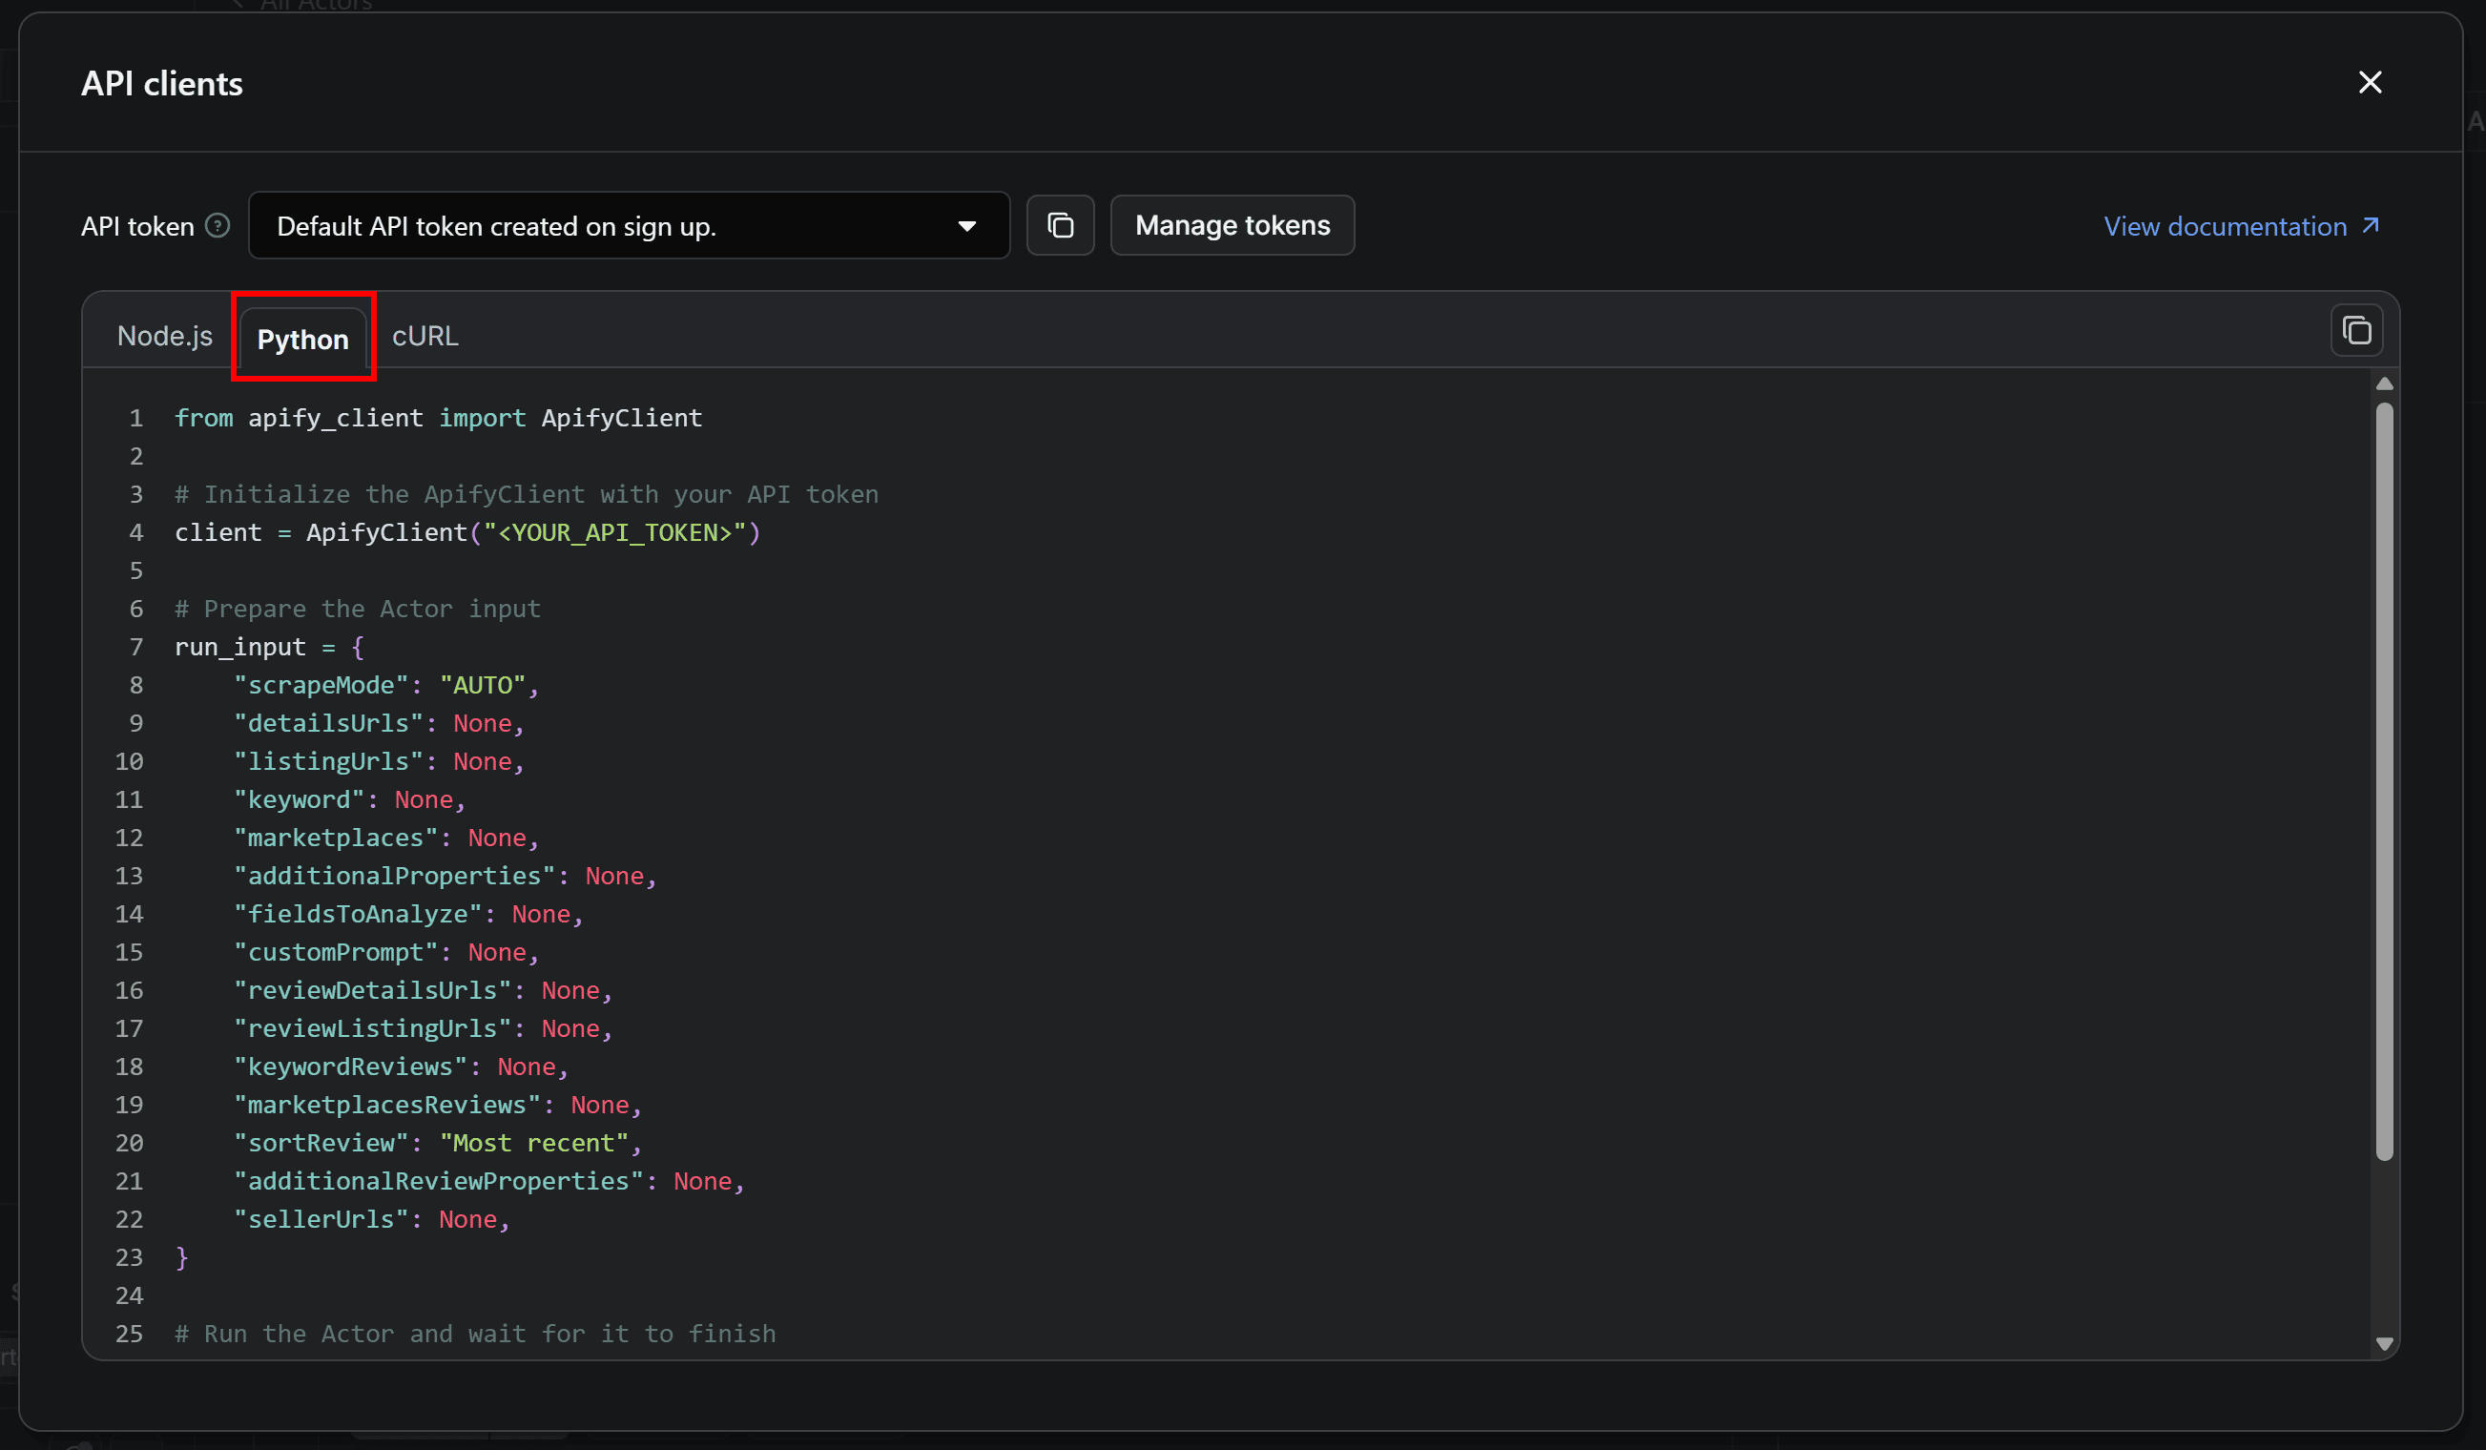Click the question mark next to API token label

coord(218,225)
